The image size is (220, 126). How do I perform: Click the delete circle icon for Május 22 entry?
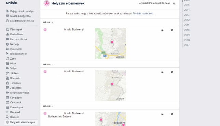point(172,72)
